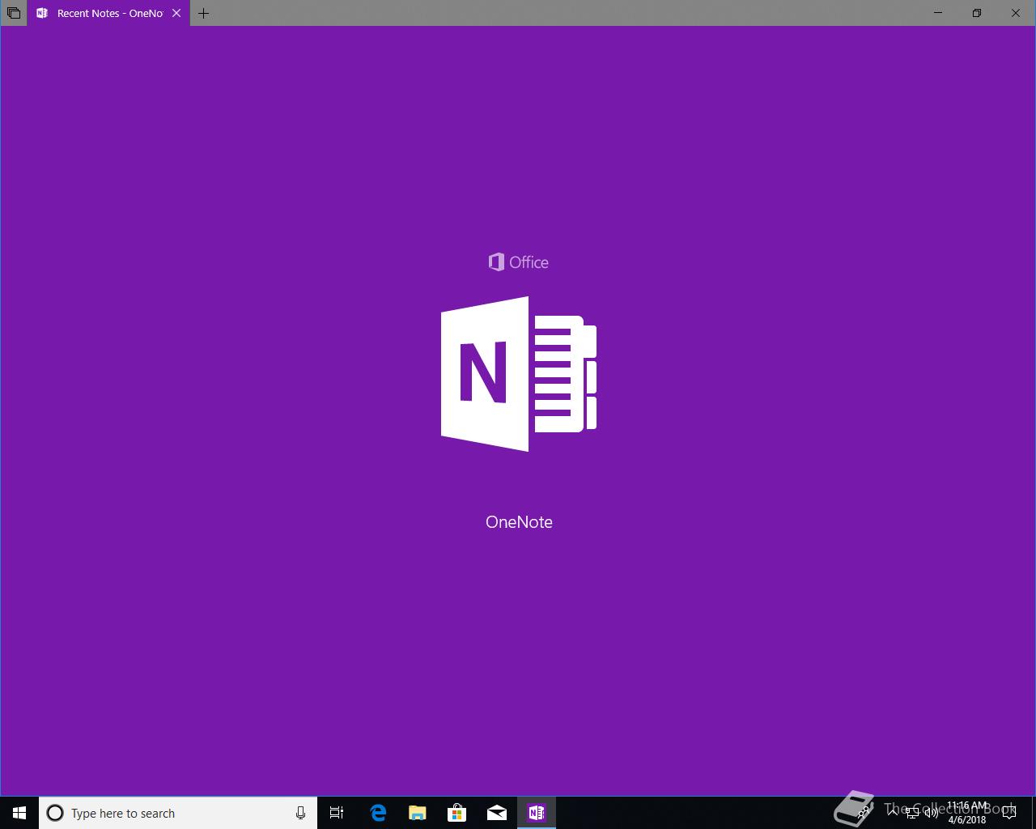Activate Cortana microphone in search box
1036x829 pixels.
(x=300, y=813)
